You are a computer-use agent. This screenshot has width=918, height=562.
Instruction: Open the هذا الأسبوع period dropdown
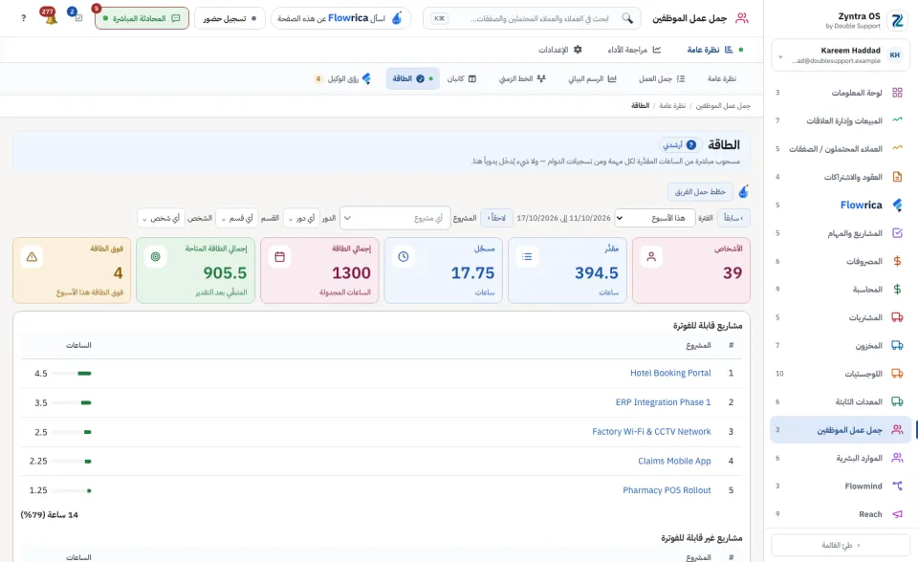point(654,218)
